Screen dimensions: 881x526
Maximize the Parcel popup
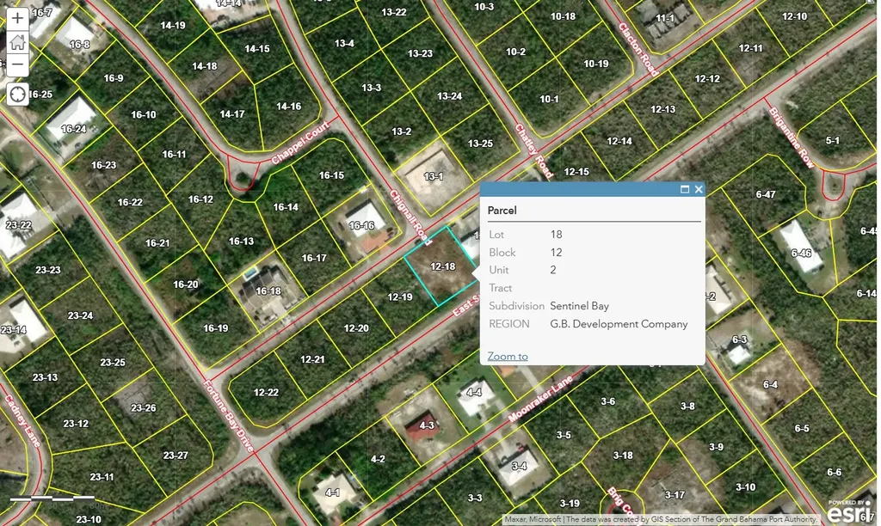coord(684,189)
